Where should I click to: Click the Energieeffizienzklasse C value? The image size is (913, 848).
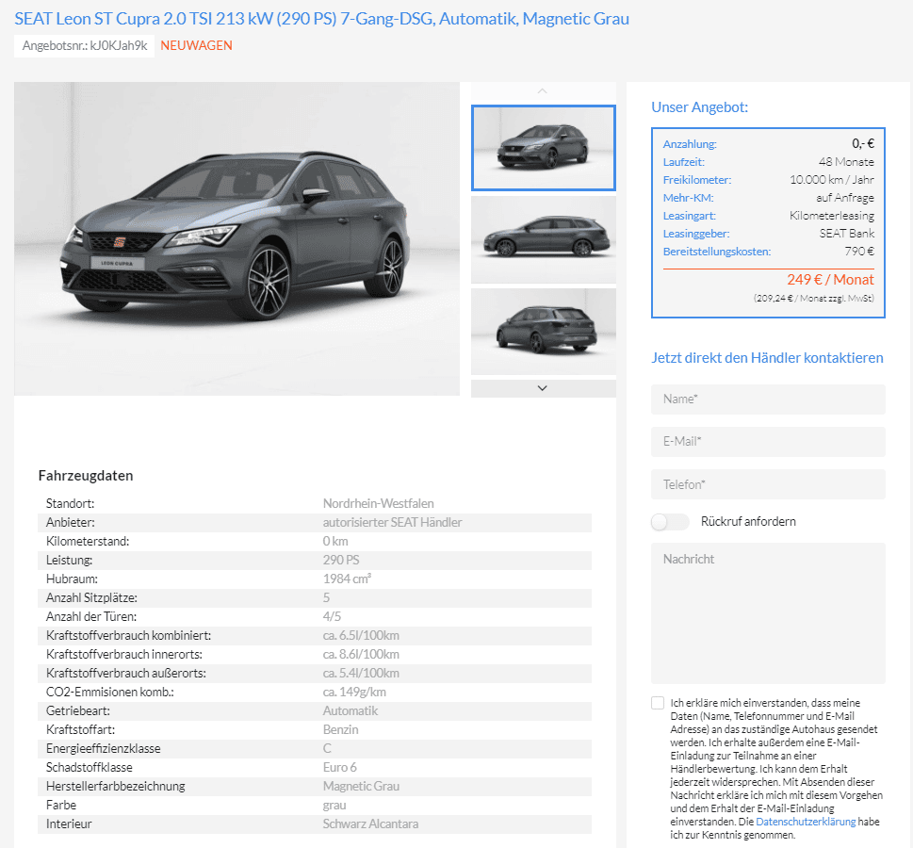327,748
